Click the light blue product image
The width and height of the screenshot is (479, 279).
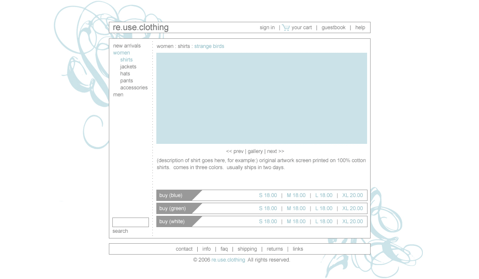(261, 98)
